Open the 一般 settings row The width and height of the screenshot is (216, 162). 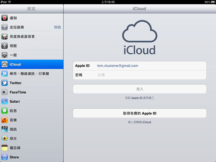tap(32, 55)
